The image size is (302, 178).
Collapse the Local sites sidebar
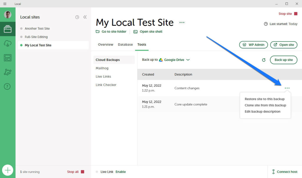coord(85,17)
